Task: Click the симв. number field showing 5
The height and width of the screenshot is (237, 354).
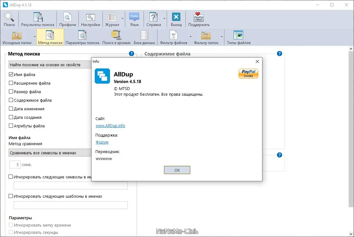Action: point(15,164)
